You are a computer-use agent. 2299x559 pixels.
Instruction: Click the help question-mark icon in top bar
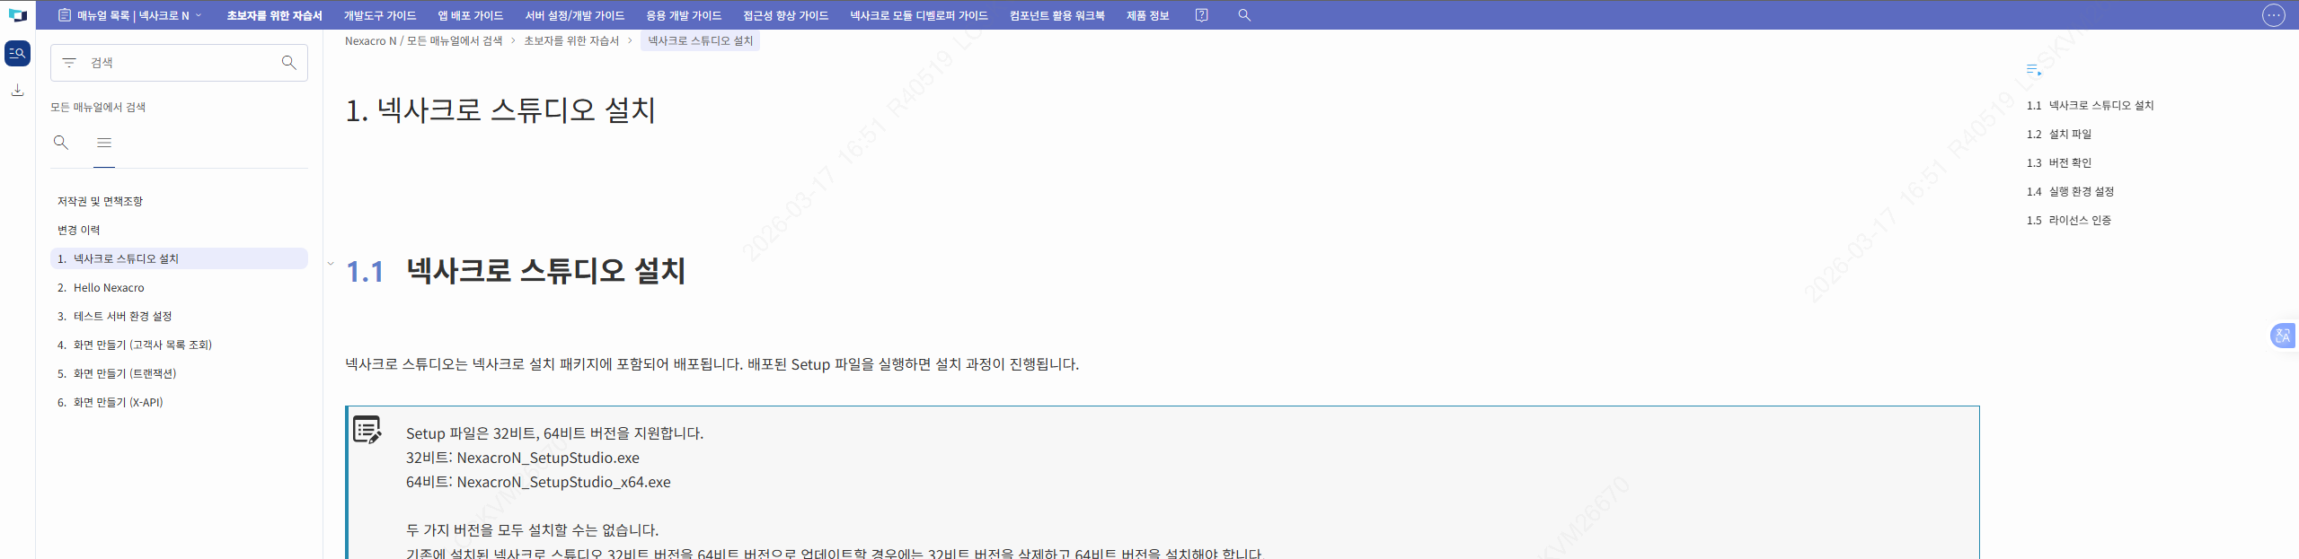point(1201,15)
